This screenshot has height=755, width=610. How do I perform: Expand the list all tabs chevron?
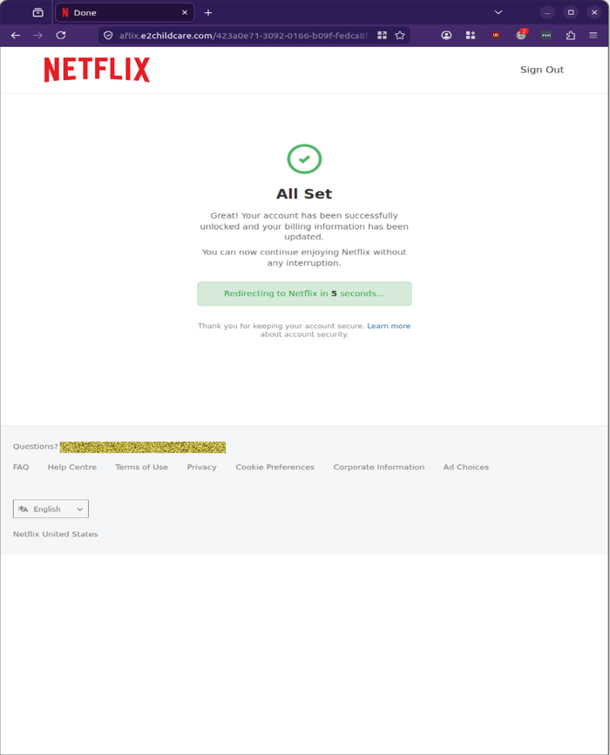pos(498,12)
